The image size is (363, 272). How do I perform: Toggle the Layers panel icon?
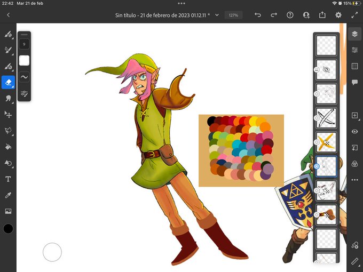click(x=354, y=34)
